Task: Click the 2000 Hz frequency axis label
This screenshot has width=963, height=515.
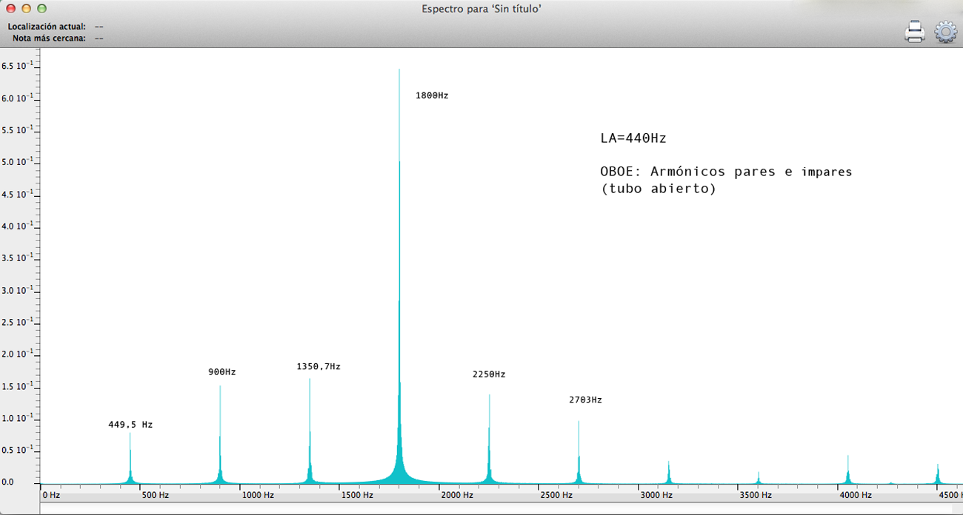Action: (x=458, y=495)
